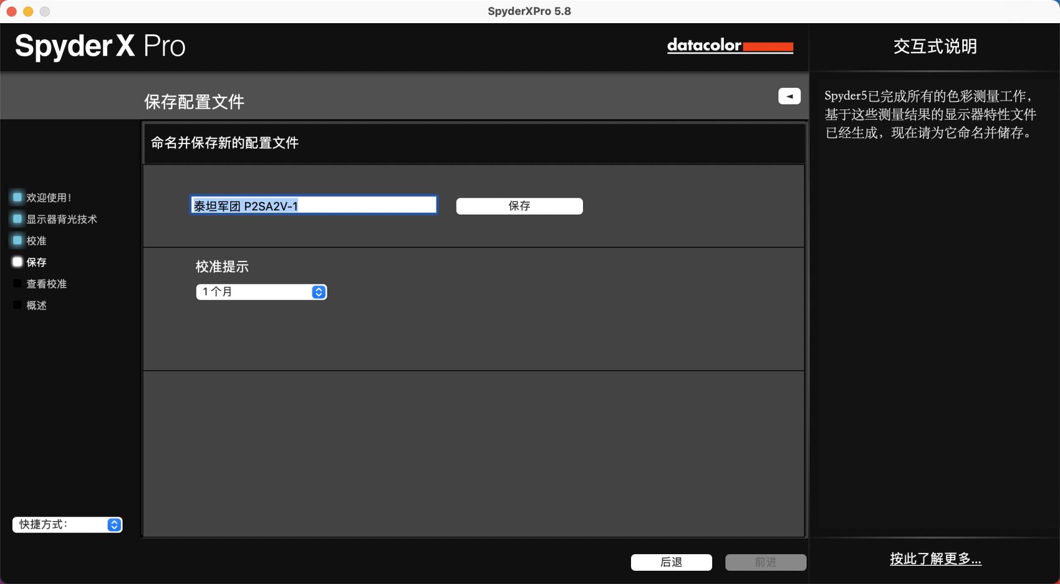This screenshot has height=584, width=1060.
Task: Click the 保存配置文件 page title
Action: coord(194,102)
